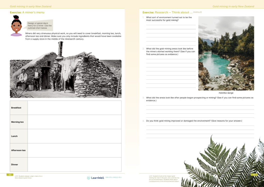Click the 'Morning tea' row label
The image size is (264, 187).
(x=17, y=122)
